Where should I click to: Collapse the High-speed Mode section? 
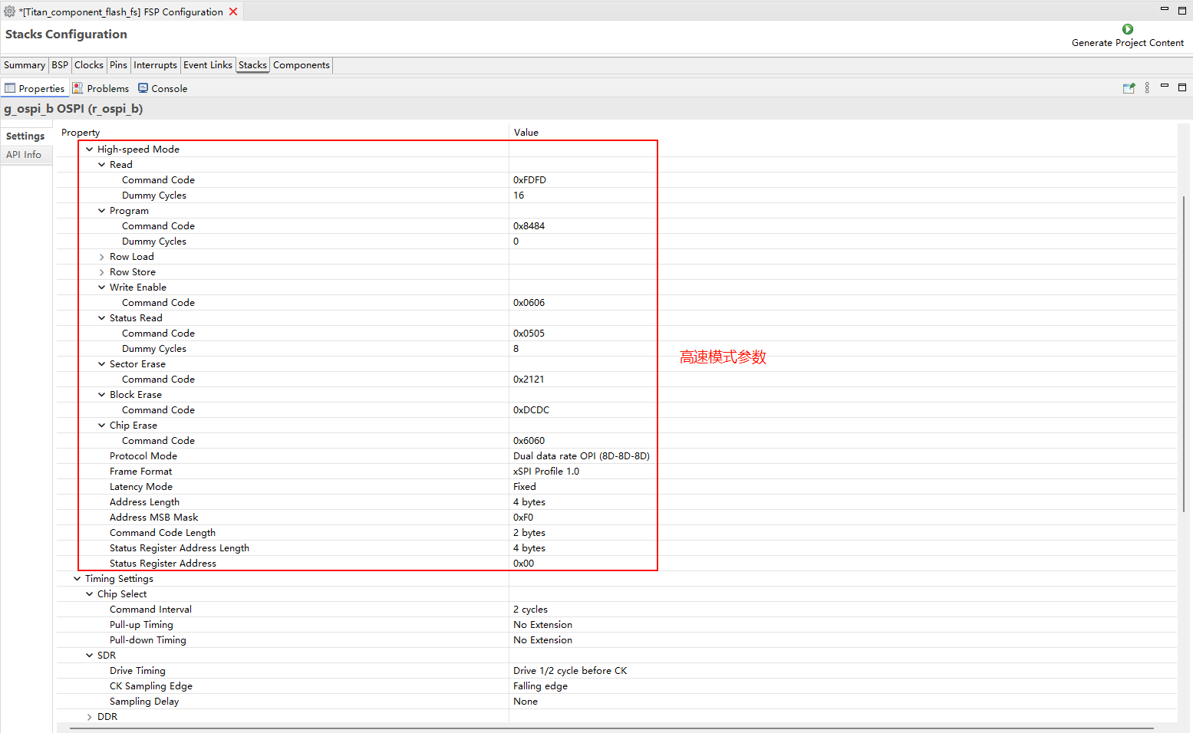click(90, 150)
